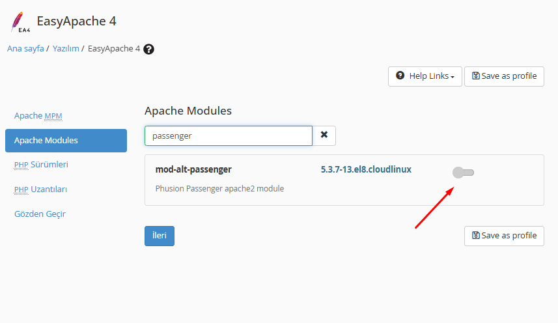Clear the passenger search with X icon

pyautogui.click(x=324, y=135)
